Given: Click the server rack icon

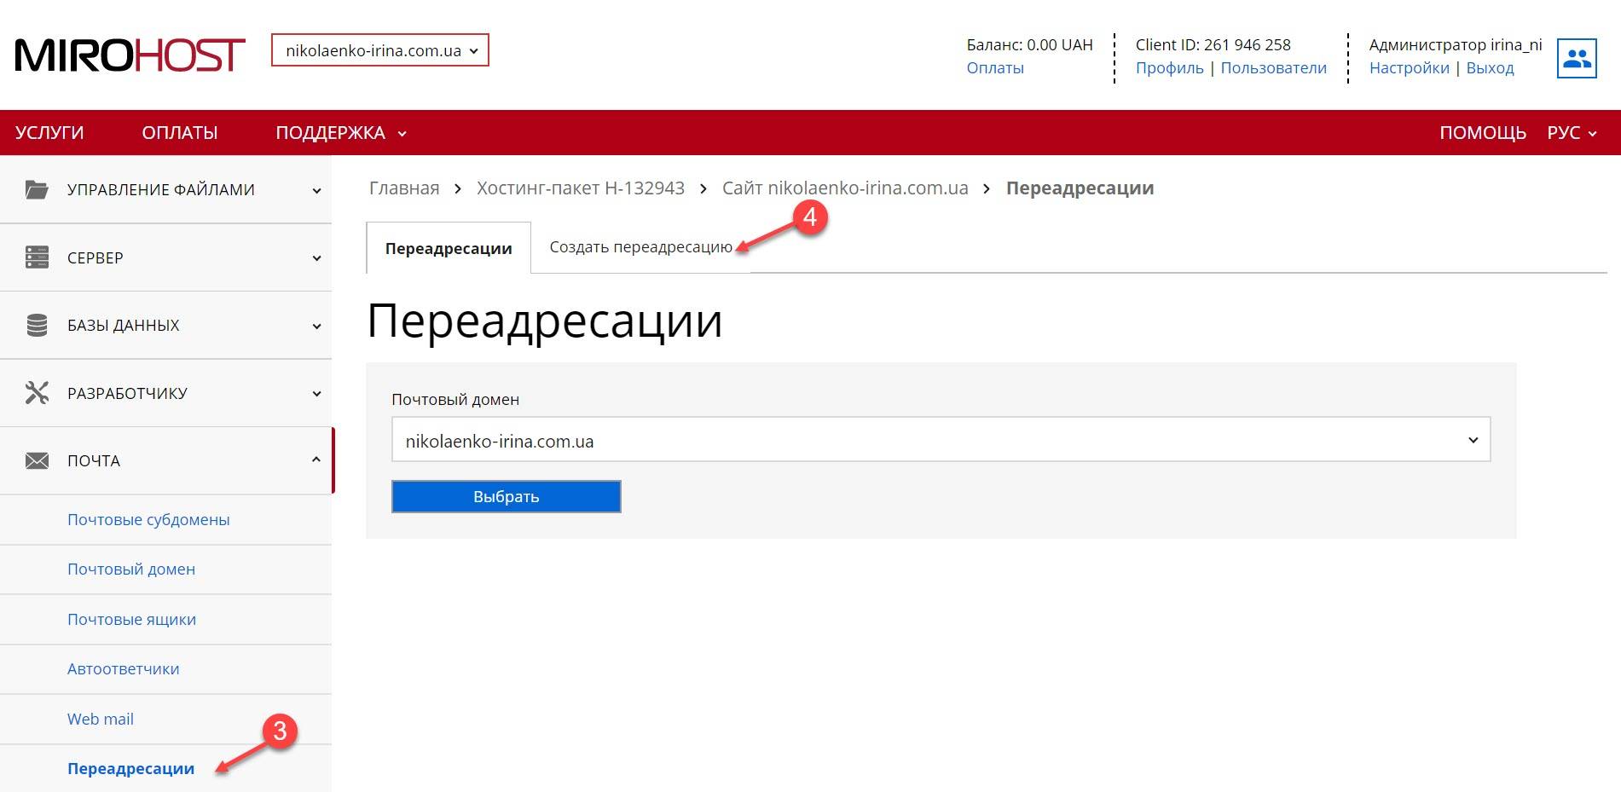Looking at the screenshot, I should tap(37, 257).
